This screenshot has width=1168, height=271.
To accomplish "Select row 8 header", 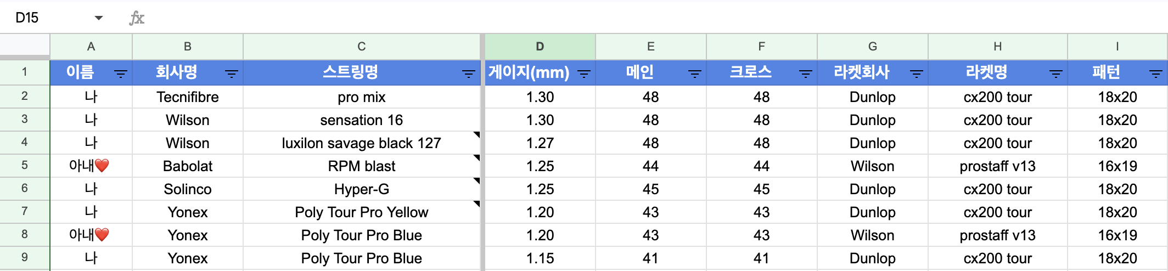I will coord(25,235).
